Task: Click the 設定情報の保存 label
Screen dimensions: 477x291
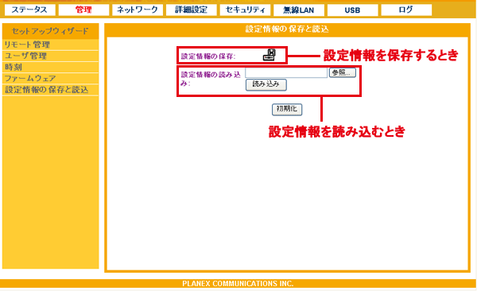Action: (208, 56)
